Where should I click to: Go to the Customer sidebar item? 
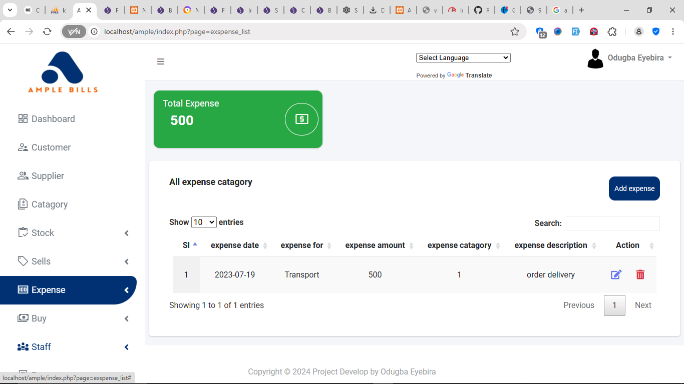(51, 147)
